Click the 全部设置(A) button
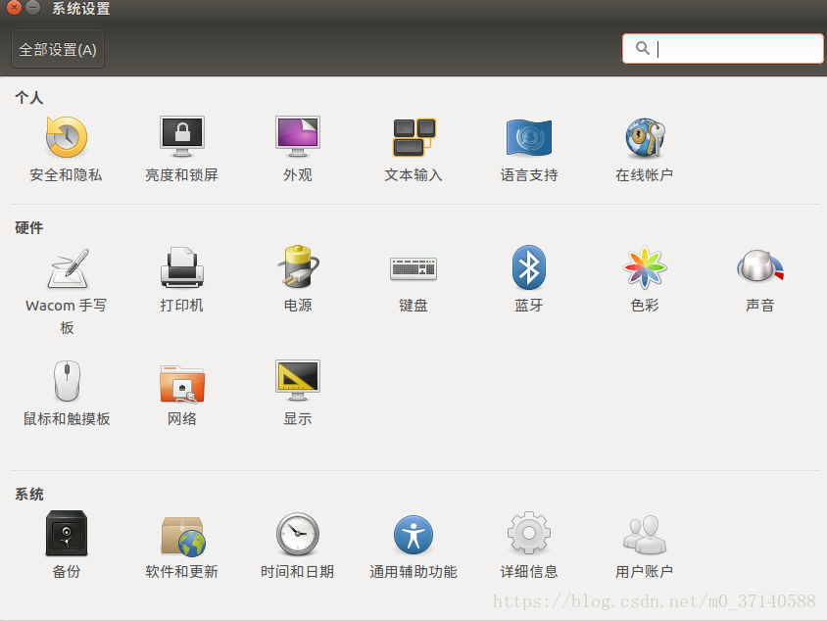Viewport: 827px width, 621px height. [x=58, y=50]
